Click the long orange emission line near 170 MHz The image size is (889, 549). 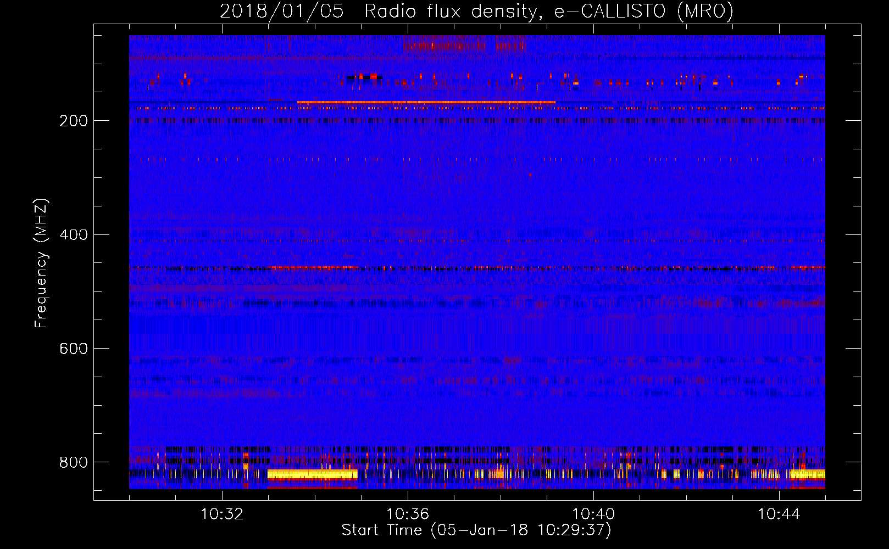(x=426, y=102)
